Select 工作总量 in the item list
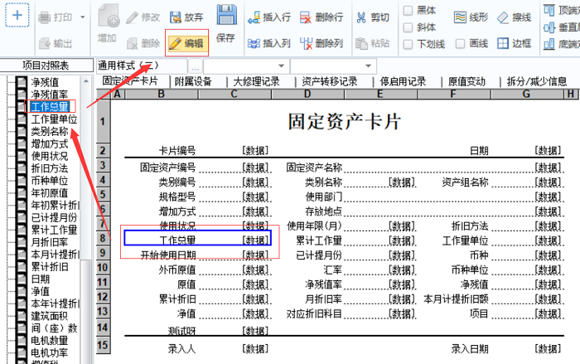 [50, 107]
